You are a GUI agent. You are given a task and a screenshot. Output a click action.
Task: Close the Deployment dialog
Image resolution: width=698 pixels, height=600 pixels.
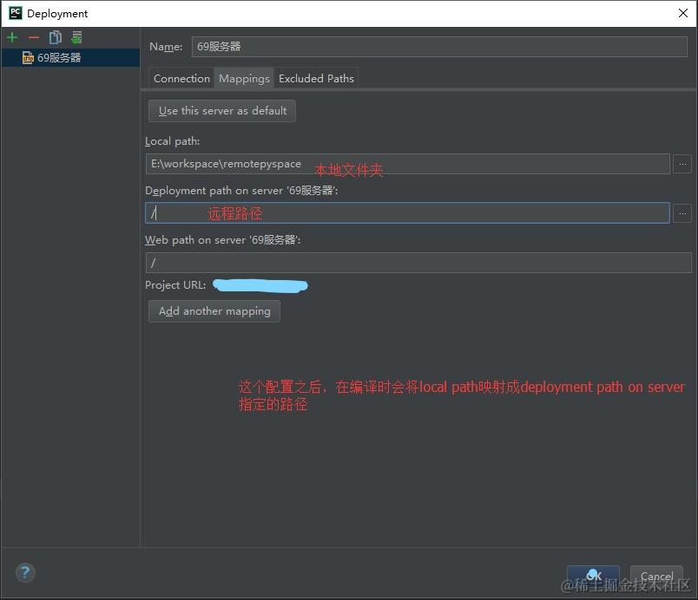click(683, 13)
